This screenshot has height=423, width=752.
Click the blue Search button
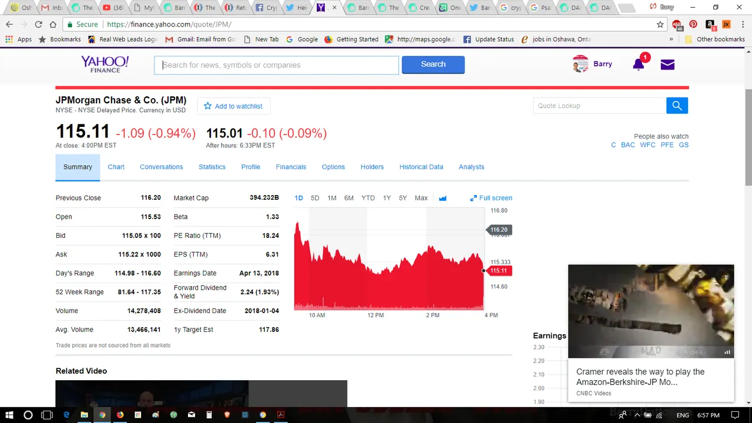click(433, 65)
